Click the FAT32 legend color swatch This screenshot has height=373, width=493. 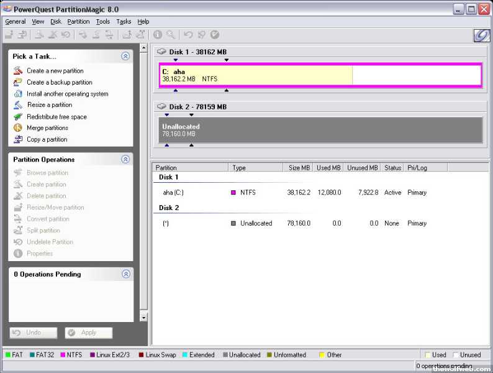pyautogui.click(x=32, y=355)
